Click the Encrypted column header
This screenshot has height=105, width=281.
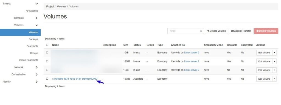click(247, 45)
